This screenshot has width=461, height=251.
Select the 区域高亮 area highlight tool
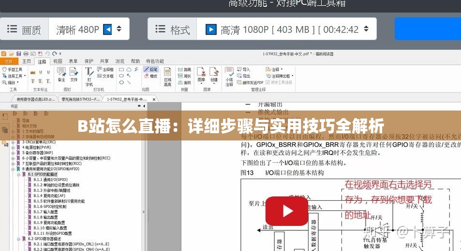[x=167, y=77]
